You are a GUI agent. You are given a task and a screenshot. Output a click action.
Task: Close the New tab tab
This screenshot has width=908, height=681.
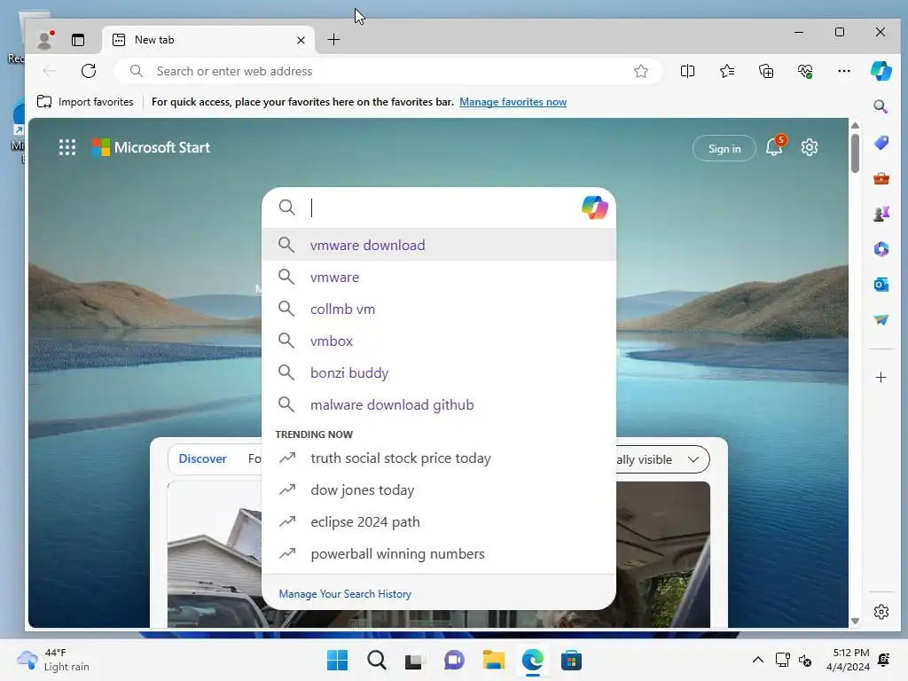pos(301,40)
